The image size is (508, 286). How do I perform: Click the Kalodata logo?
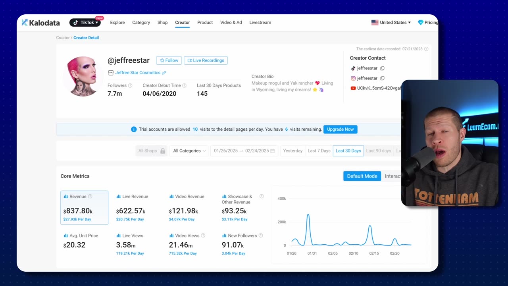[40, 23]
